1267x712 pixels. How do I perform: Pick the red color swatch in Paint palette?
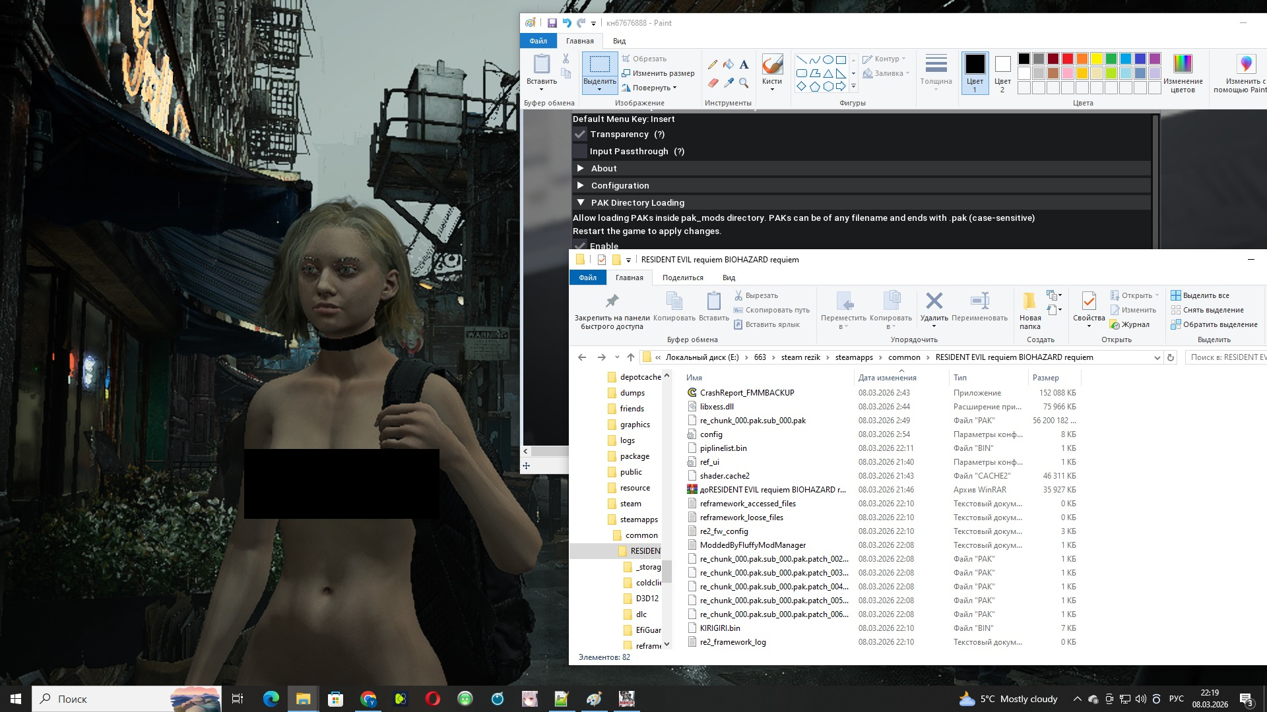click(x=1068, y=59)
